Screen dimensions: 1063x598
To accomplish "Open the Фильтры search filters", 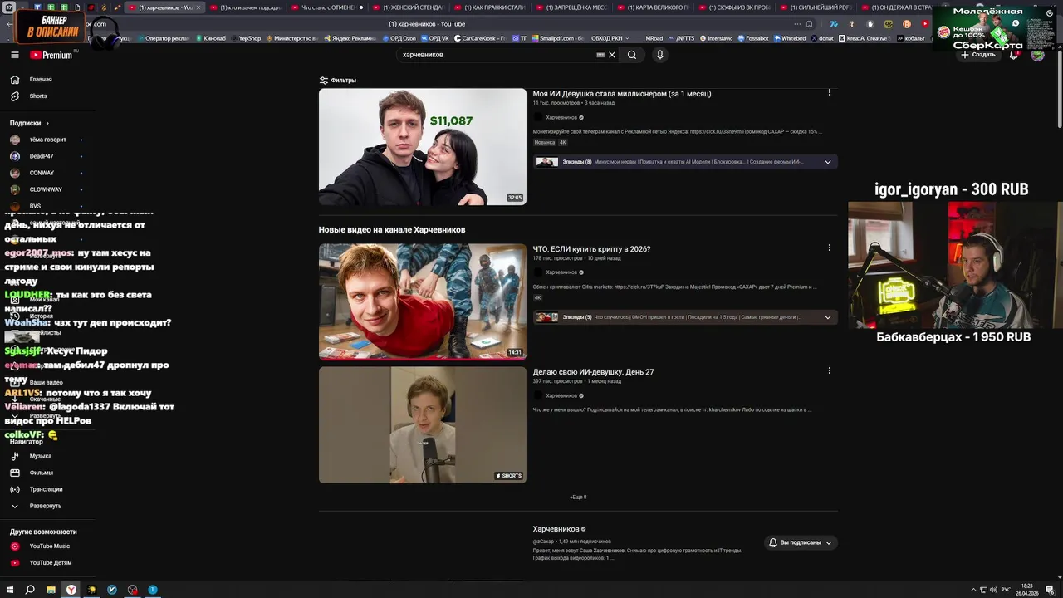I will (x=338, y=81).
